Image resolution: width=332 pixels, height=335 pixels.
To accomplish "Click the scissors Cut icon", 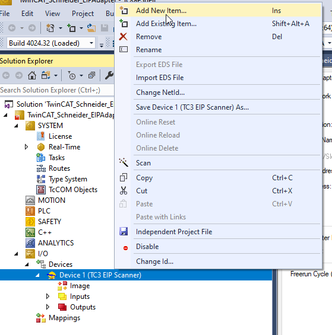I will [124, 190].
